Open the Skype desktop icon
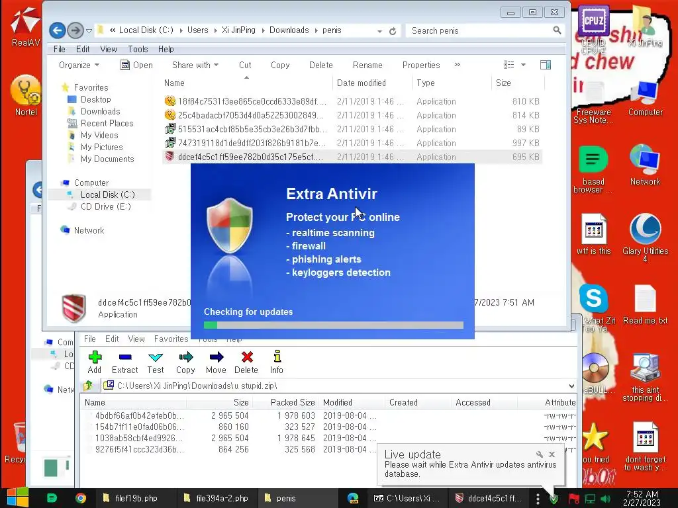The image size is (678, 508). 593,298
